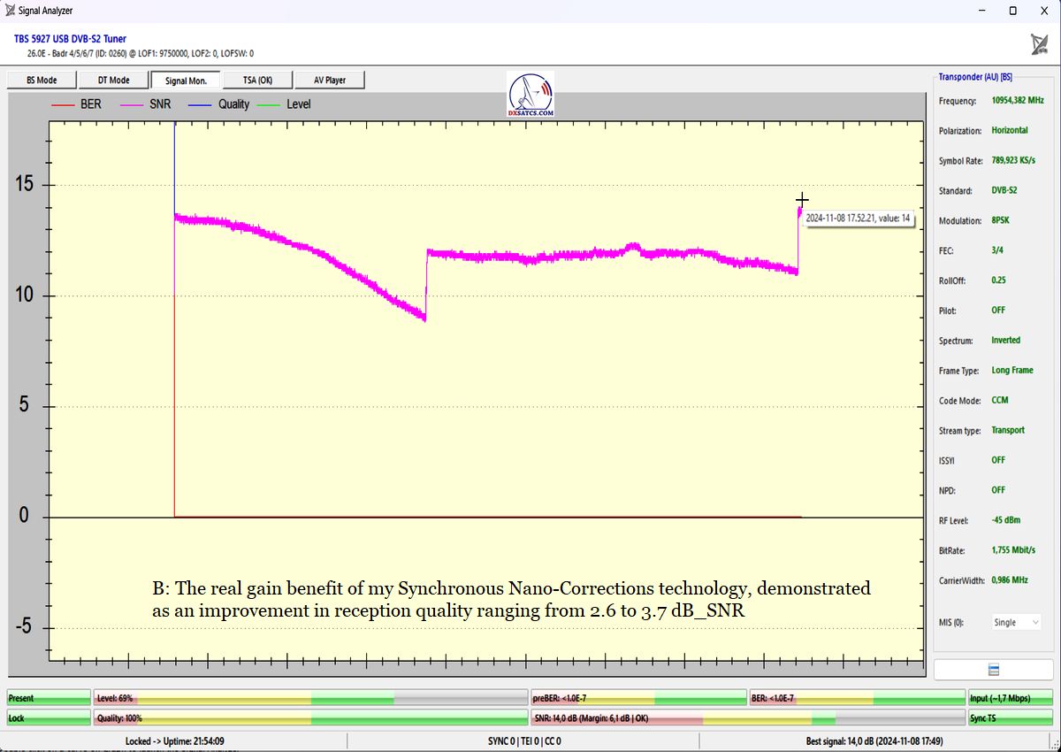The width and height of the screenshot is (1061, 752).
Task: Maximize the Signal Analyzer window
Action: click(1012, 11)
